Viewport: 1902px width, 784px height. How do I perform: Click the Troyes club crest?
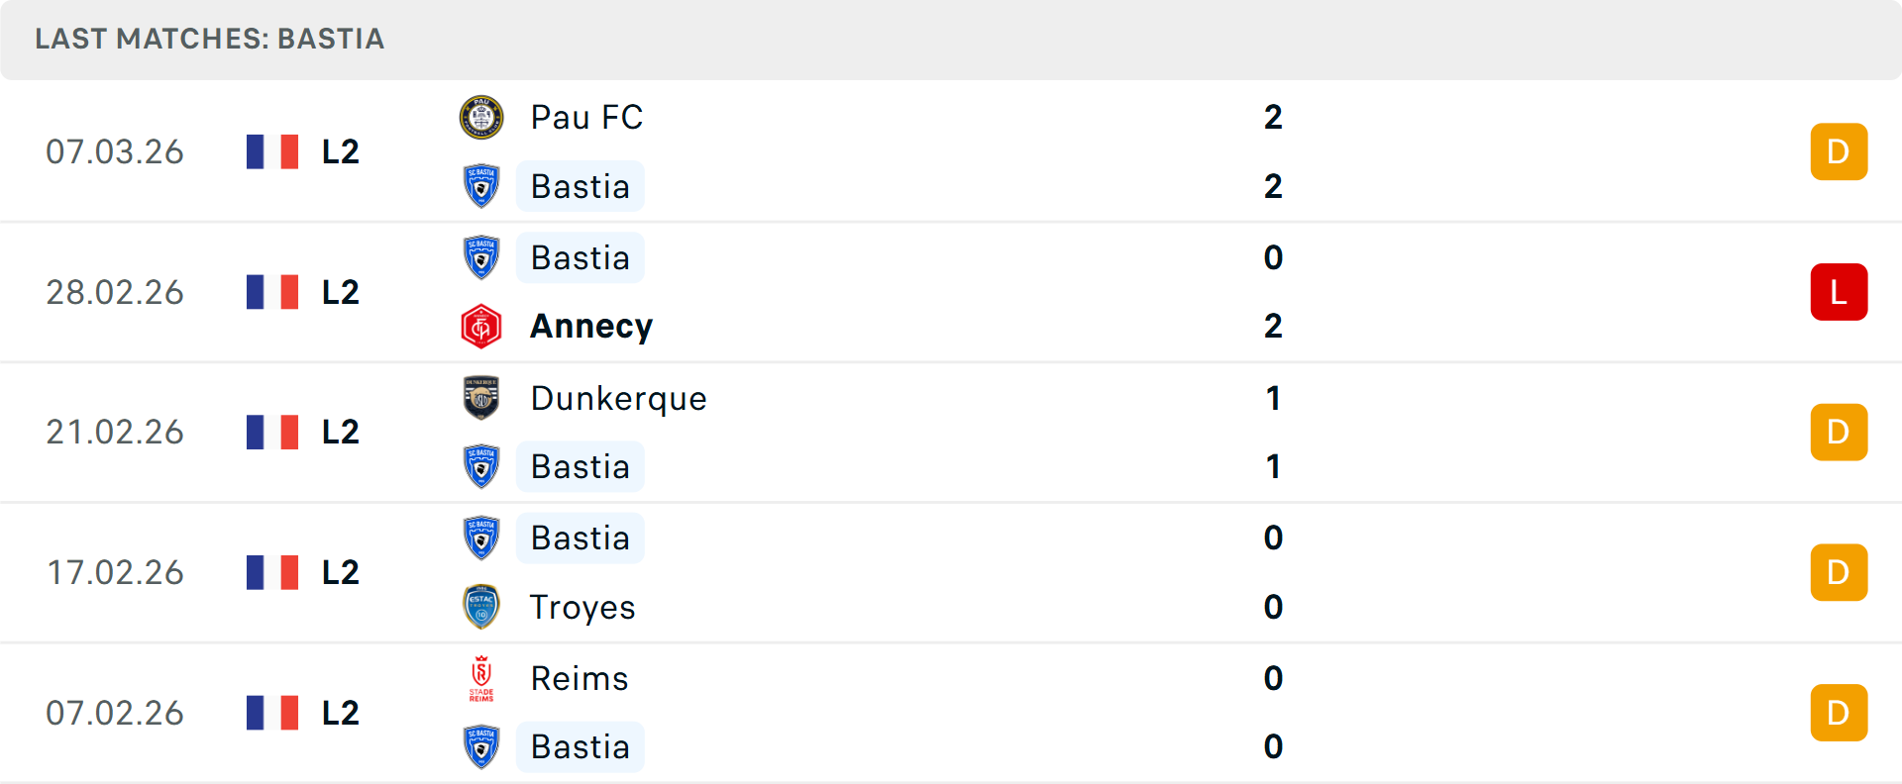[481, 607]
